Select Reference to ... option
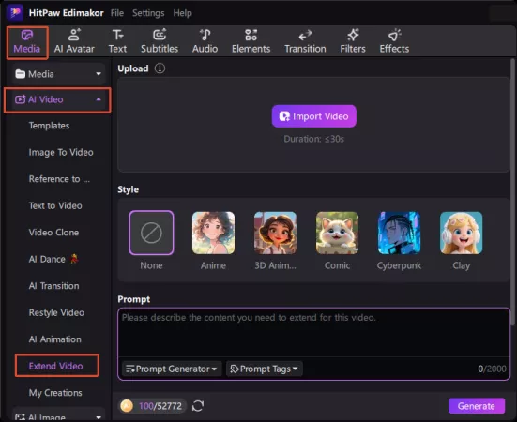The width and height of the screenshot is (517, 422). 59,179
